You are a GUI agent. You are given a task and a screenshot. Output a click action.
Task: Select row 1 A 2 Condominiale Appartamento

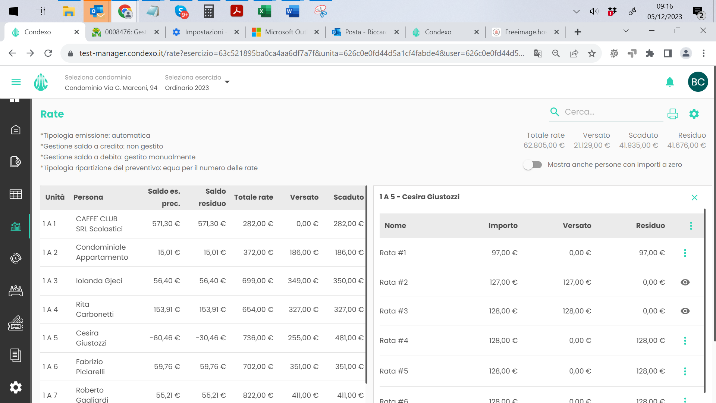pyautogui.click(x=203, y=252)
